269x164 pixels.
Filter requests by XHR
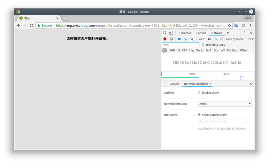coord(172,51)
